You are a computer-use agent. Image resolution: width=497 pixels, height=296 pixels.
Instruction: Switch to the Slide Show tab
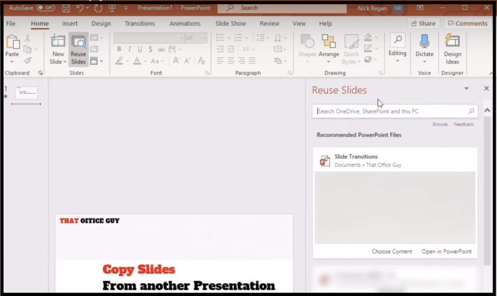(x=230, y=24)
